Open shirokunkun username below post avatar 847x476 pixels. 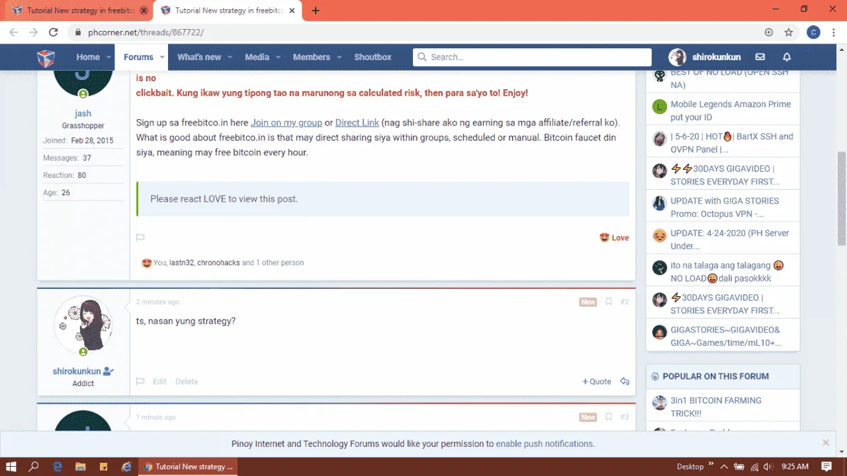(77, 371)
